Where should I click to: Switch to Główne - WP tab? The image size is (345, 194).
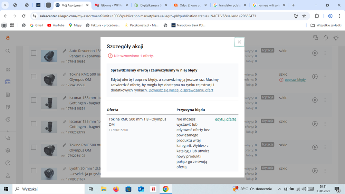pos(112,5)
